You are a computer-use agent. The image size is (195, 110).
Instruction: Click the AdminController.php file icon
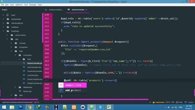pyautogui.click(x=24, y=63)
